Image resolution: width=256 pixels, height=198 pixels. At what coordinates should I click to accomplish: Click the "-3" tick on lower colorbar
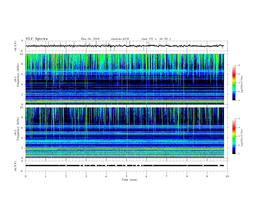239,119
